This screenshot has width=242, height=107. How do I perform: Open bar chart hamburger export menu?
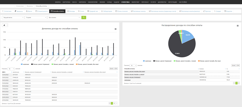coord(116,29)
